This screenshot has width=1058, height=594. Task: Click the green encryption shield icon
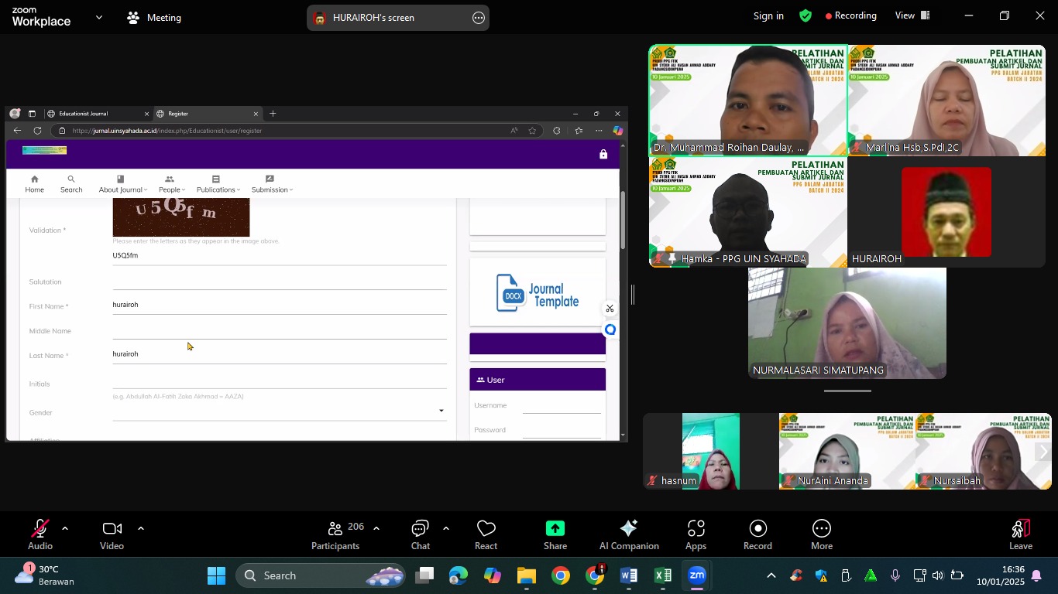click(x=806, y=15)
